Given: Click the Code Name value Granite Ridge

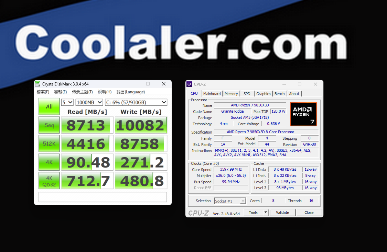Looking at the screenshot, I should click(x=233, y=111).
